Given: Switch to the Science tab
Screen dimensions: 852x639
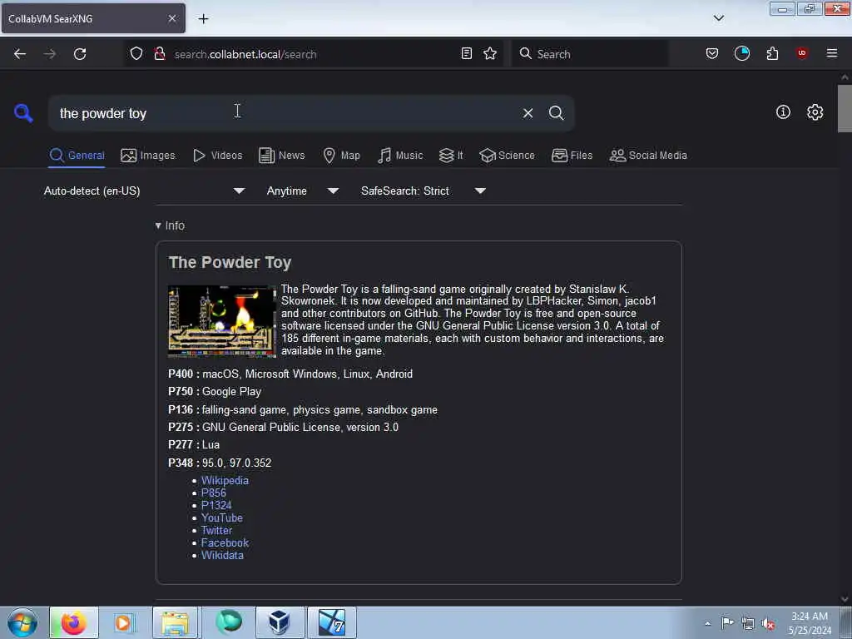Looking at the screenshot, I should click(x=507, y=156).
